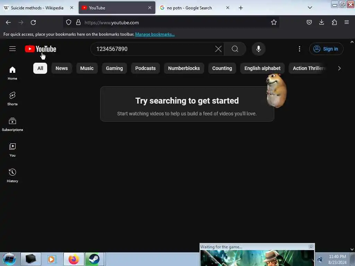Open History in the sidebar
The width and height of the screenshot is (355, 266).
(x=12, y=176)
